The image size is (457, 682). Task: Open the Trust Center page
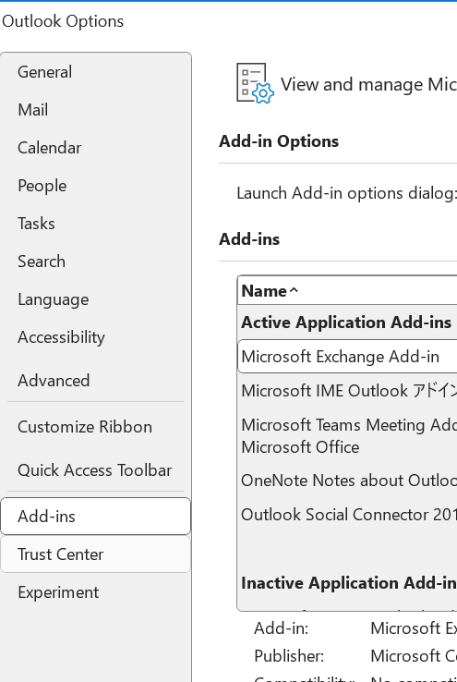click(96, 554)
